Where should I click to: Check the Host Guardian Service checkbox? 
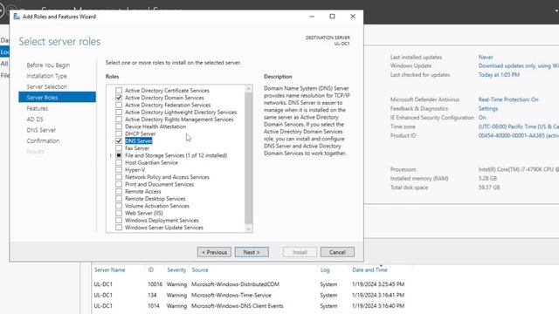point(119,163)
